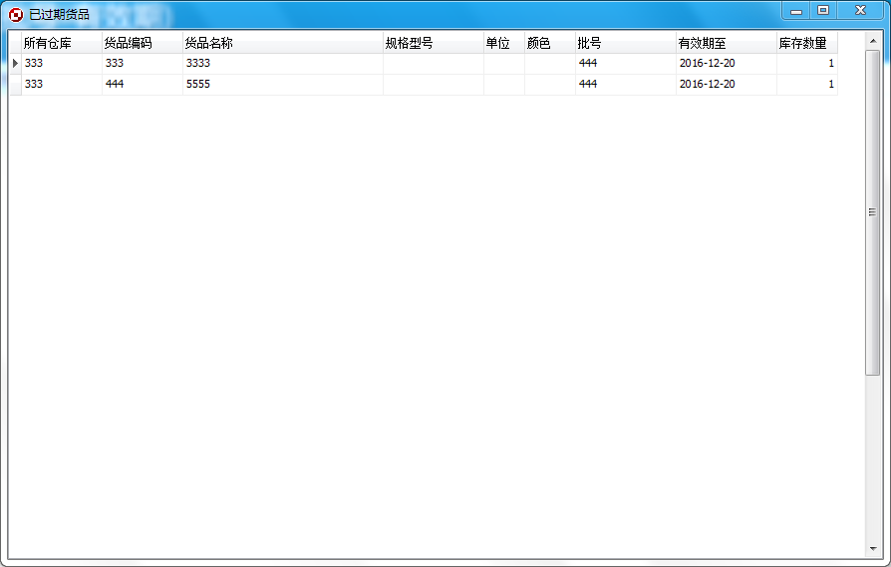Close the 已过期货品 window
891x567 pixels.
point(860,11)
